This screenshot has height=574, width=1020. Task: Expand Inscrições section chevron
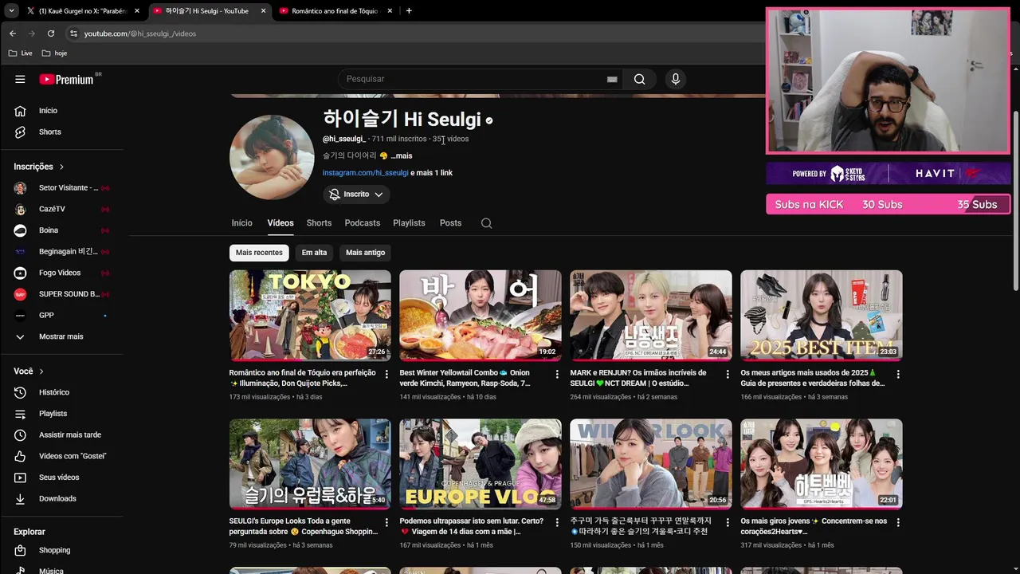click(x=61, y=167)
